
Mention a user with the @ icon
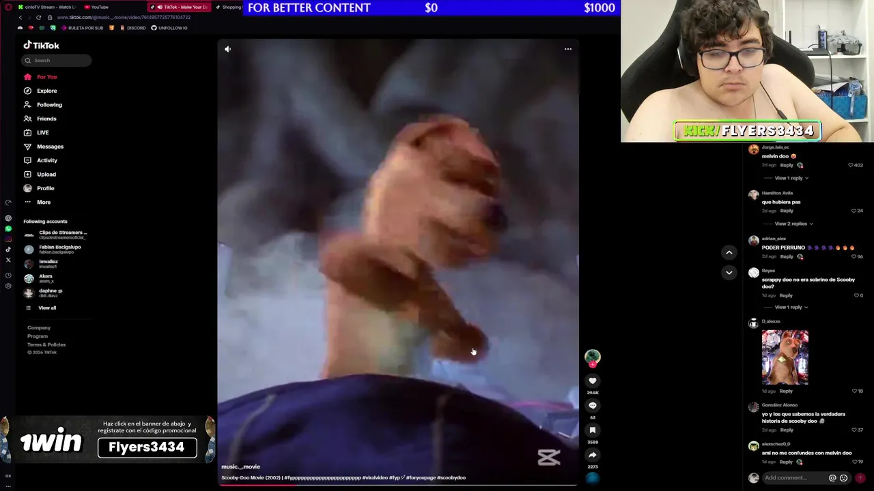click(832, 478)
